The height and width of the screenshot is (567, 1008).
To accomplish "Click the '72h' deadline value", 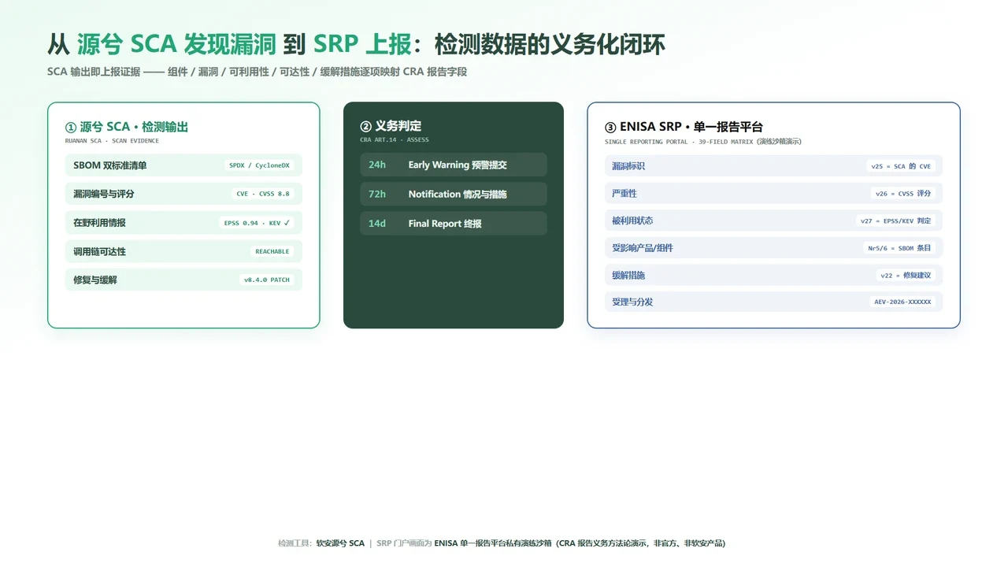I will [x=377, y=194].
